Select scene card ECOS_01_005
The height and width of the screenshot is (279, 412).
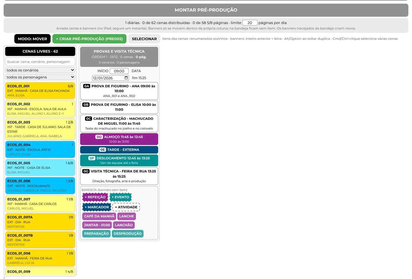(x=40, y=167)
